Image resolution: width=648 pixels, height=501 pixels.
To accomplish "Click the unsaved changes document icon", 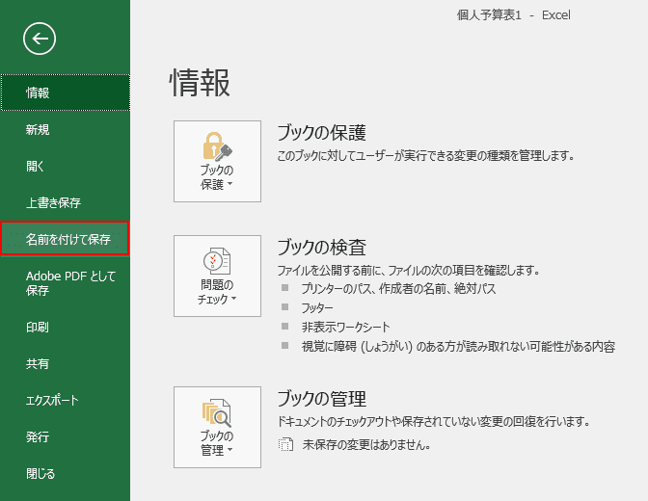I will [285, 444].
